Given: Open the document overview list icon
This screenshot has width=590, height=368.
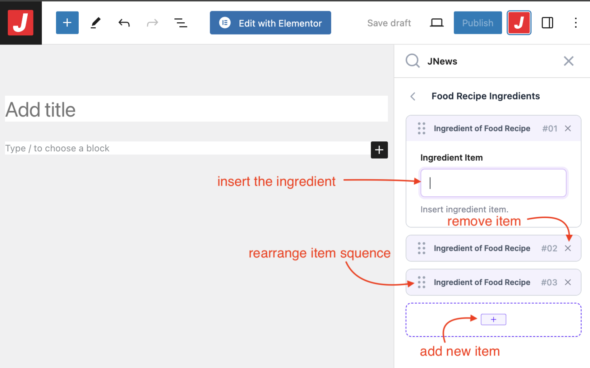Looking at the screenshot, I should pos(181,23).
